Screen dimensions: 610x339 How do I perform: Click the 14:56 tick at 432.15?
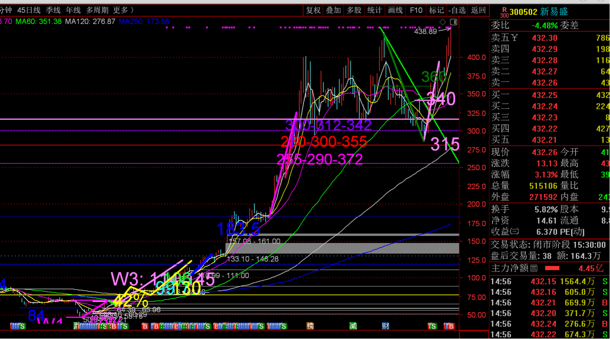[550, 281]
